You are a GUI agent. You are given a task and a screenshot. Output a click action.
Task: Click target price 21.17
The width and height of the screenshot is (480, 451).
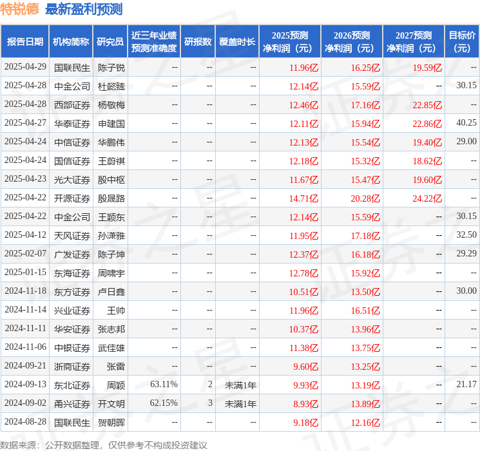(466, 384)
